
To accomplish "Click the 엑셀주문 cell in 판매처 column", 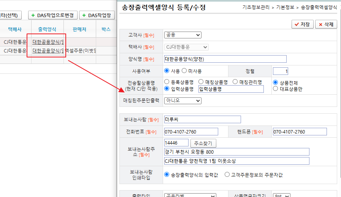I will tap(80, 51).
